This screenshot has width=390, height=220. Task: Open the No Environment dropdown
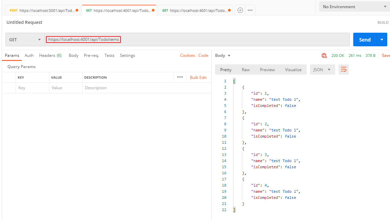point(354,7)
